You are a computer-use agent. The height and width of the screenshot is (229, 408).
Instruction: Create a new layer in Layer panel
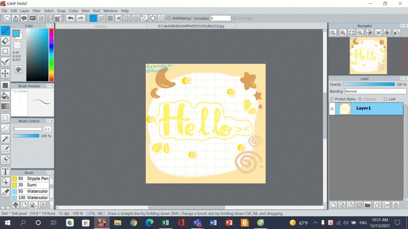coord(333,205)
